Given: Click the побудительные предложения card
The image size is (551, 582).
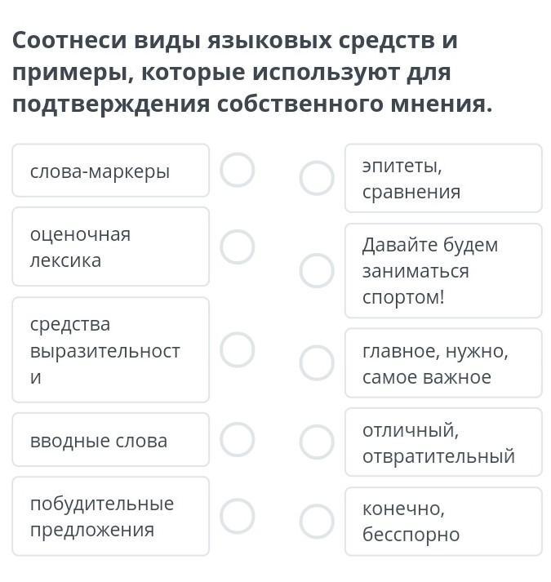Looking at the screenshot, I should [111, 517].
